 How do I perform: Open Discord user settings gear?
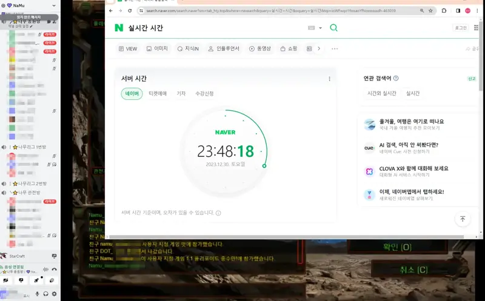[54, 294]
